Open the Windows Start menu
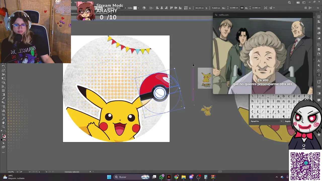Image resolution: width=322 pixels, height=181 pixels. (x=109, y=177)
